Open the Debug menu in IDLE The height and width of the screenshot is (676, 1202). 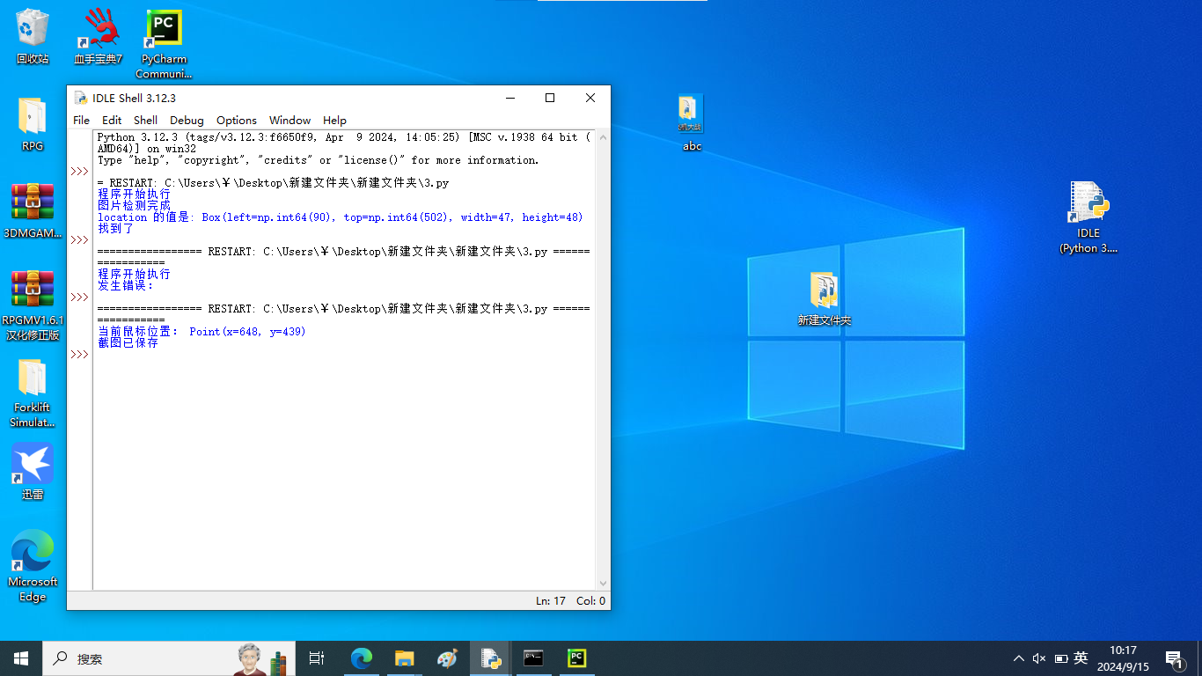(x=187, y=120)
